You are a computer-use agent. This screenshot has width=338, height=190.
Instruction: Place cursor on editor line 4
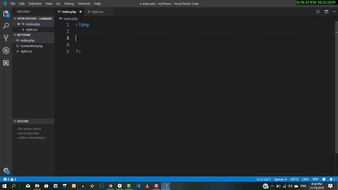tap(194, 44)
